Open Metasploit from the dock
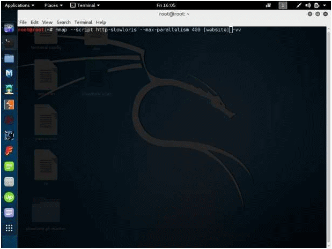 (9, 74)
